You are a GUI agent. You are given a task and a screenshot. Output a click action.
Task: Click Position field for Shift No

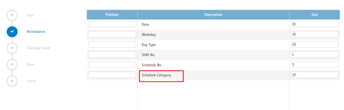pos(112,55)
